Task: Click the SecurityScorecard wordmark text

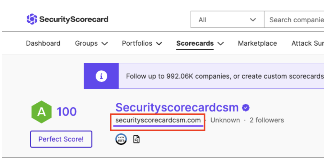Action: point(74,19)
